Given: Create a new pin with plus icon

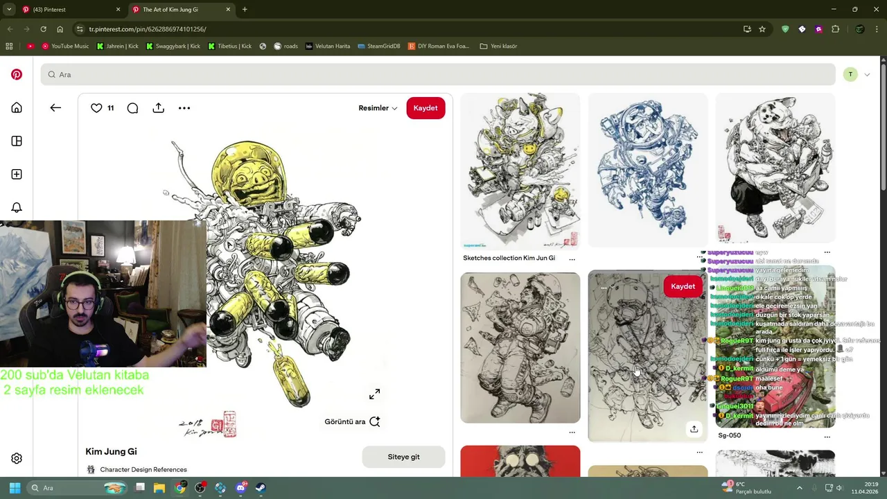Looking at the screenshot, I should click(17, 174).
